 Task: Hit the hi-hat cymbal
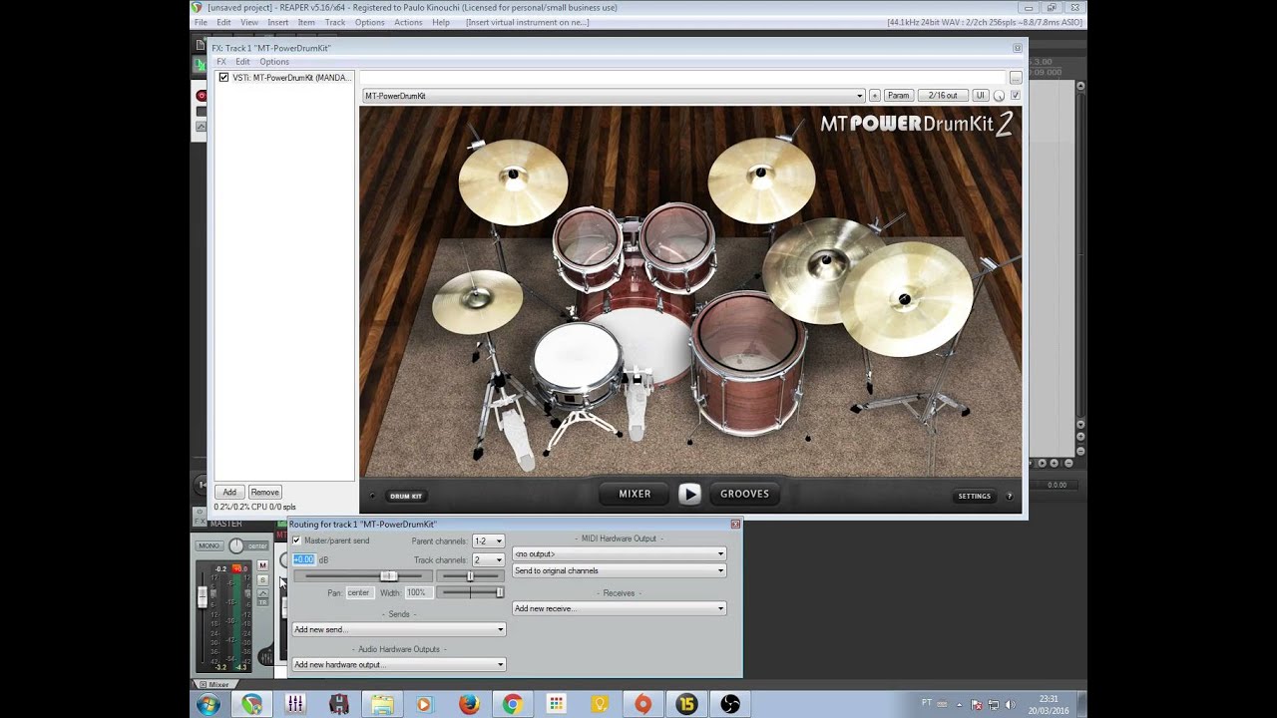[x=477, y=301]
